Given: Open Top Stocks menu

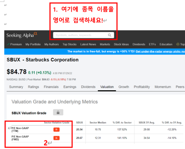Looking at the screenshot, I should click(x=69, y=44).
